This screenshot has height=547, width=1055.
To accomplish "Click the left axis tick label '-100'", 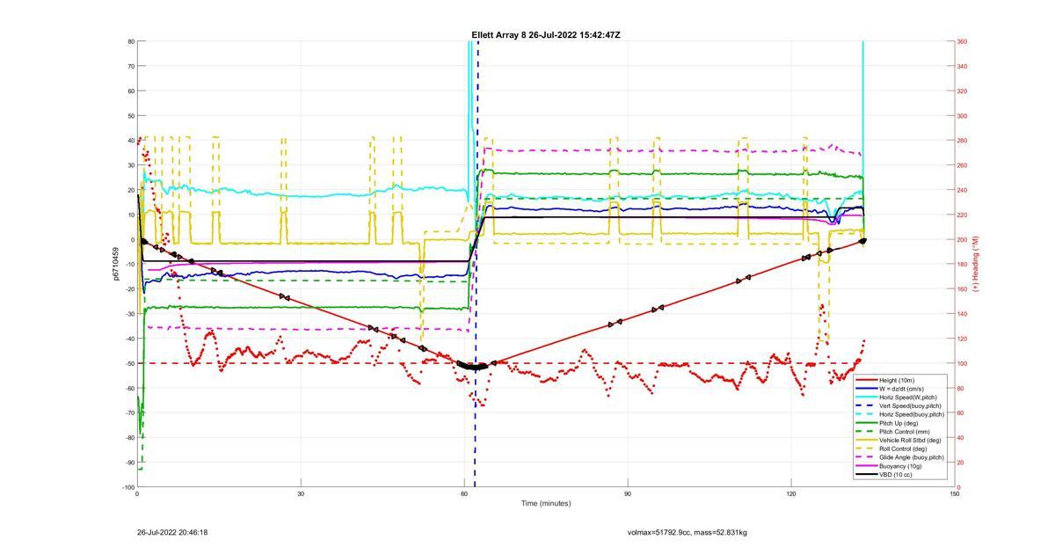I will pos(127,487).
